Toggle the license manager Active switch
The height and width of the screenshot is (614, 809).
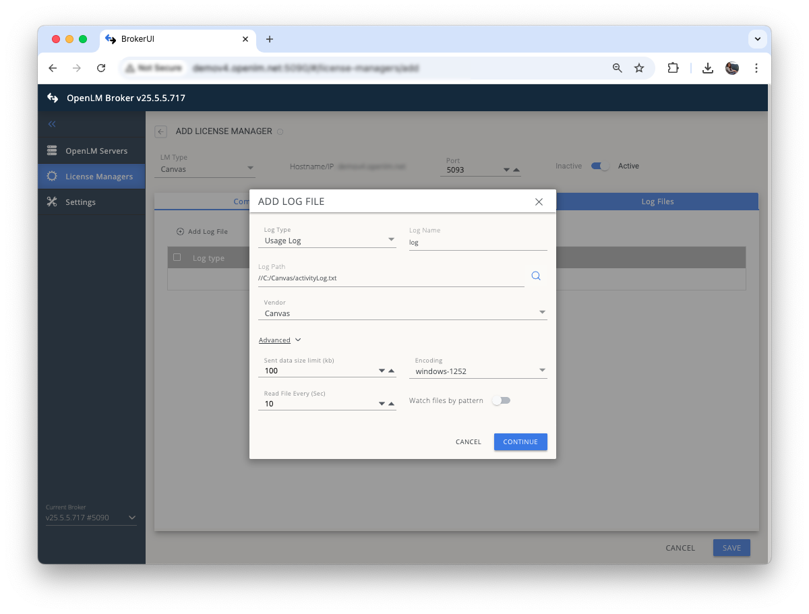pos(599,165)
